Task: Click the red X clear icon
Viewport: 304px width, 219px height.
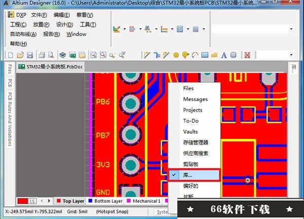Action: pyautogui.click(x=247, y=55)
